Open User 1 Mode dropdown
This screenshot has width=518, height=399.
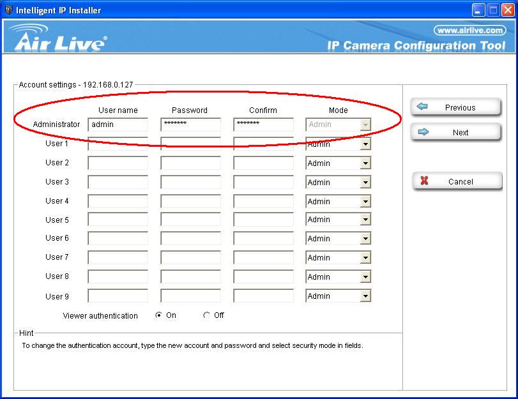(x=365, y=144)
